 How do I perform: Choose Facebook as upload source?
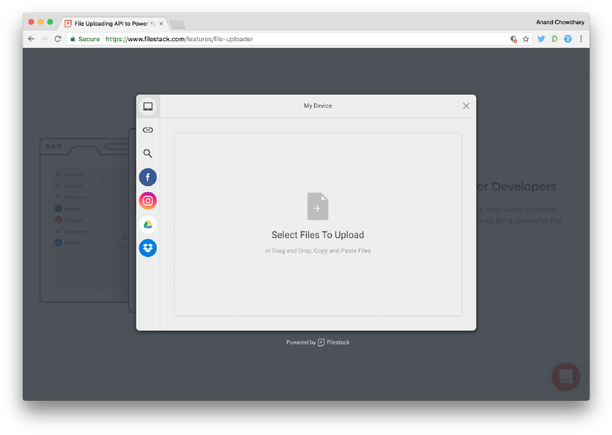pyautogui.click(x=148, y=178)
